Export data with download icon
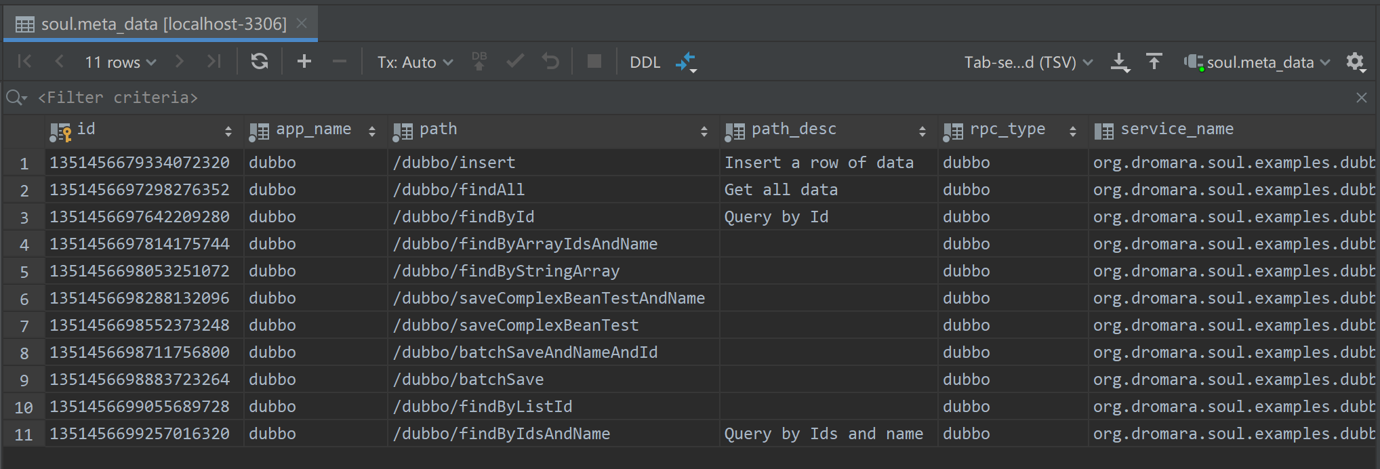Screen dimensions: 1380x469 [x=1120, y=62]
